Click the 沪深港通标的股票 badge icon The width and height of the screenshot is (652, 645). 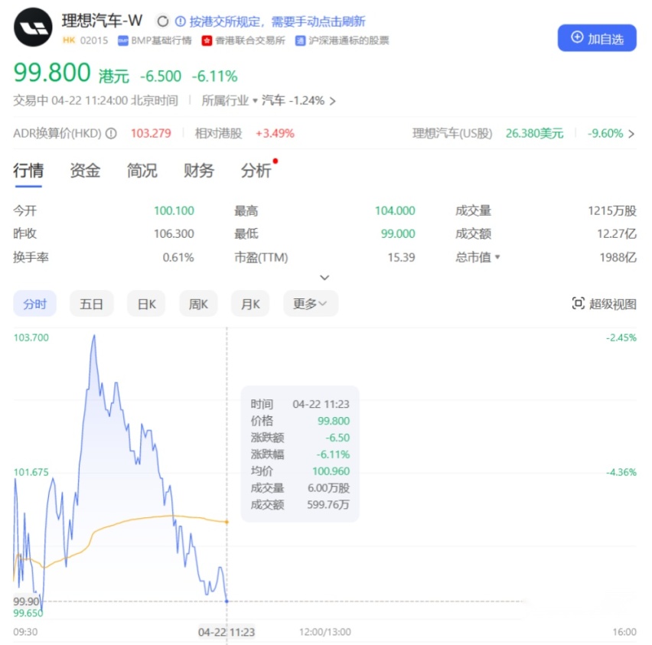click(x=300, y=41)
